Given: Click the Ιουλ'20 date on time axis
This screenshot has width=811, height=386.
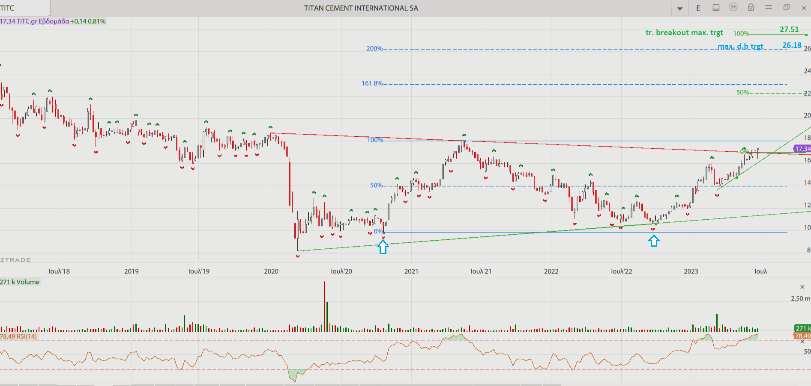Looking at the screenshot, I should click(341, 271).
